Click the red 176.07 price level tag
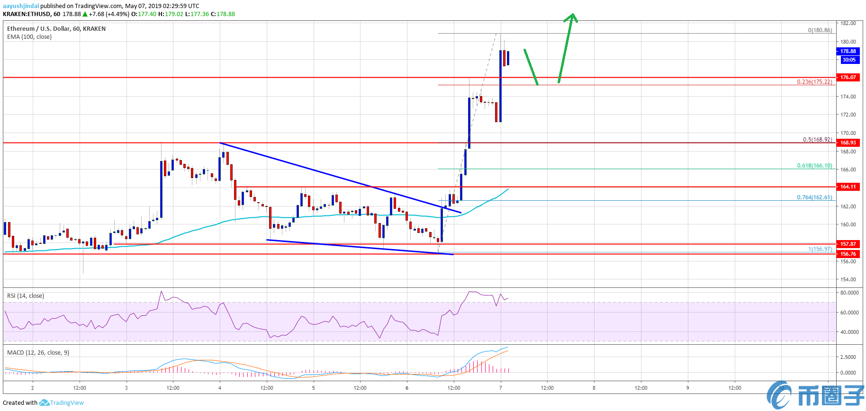Viewport: 866px width, 411px height. (x=848, y=77)
